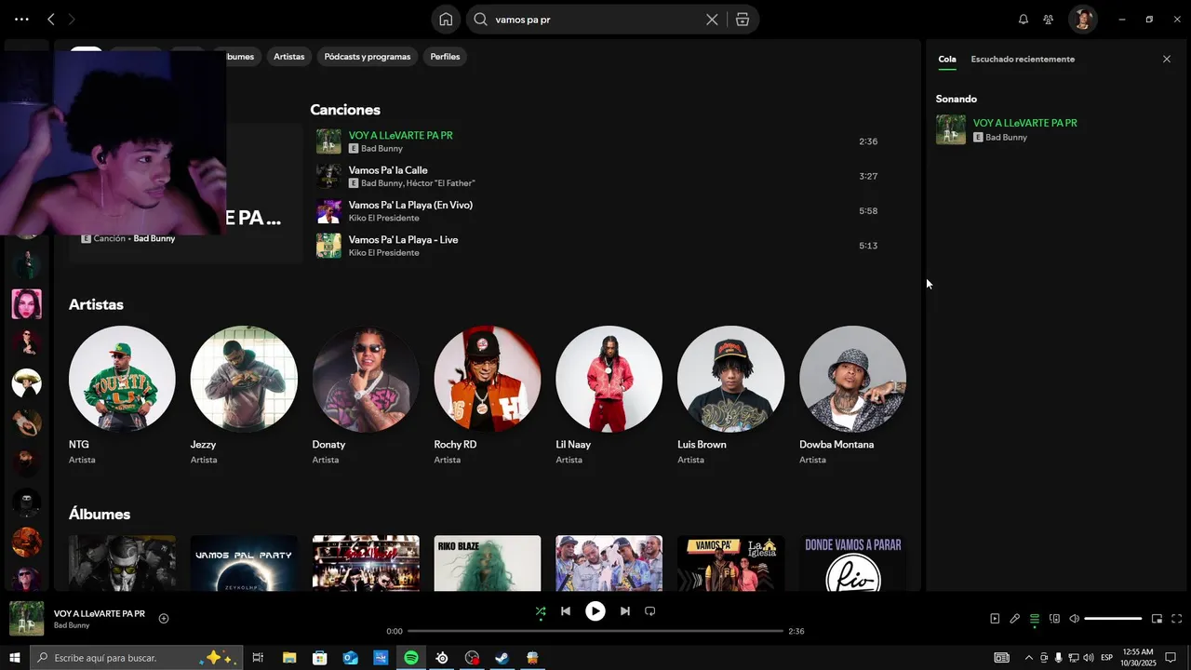
Task: Open Connect to a device icon
Action: click(1054, 619)
